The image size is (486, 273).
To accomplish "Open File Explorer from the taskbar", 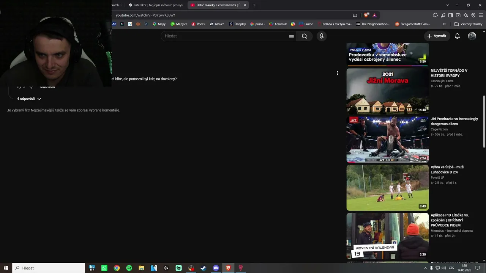I will click(x=141, y=268).
